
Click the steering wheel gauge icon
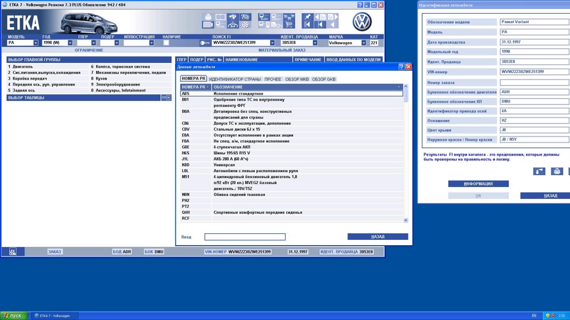[x=233, y=25]
